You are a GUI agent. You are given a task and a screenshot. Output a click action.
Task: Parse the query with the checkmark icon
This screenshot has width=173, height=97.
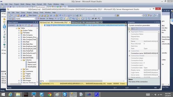(x=58, y=19)
